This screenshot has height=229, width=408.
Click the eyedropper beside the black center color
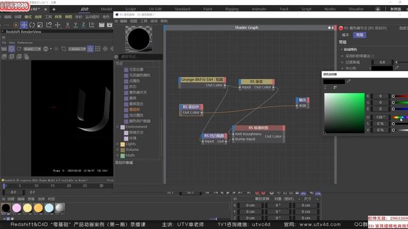point(397,68)
